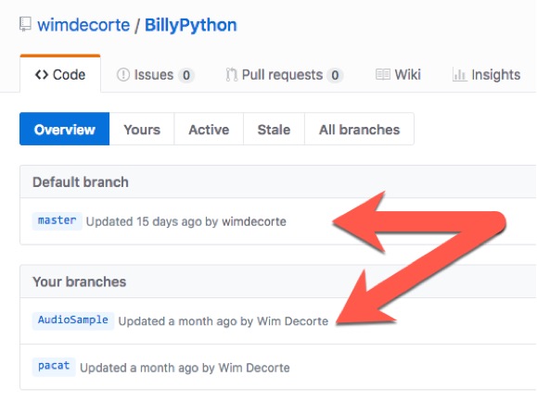Click the Issues exclamation circle icon

pyautogui.click(x=123, y=74)
